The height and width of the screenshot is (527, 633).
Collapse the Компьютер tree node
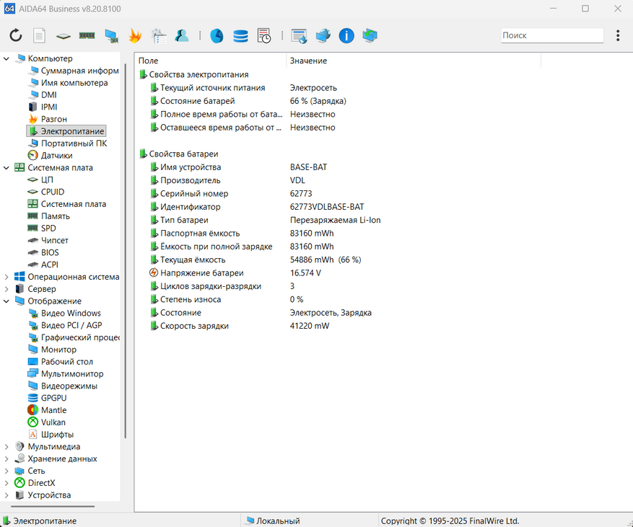pyautogui.click(x=6, y=58)
